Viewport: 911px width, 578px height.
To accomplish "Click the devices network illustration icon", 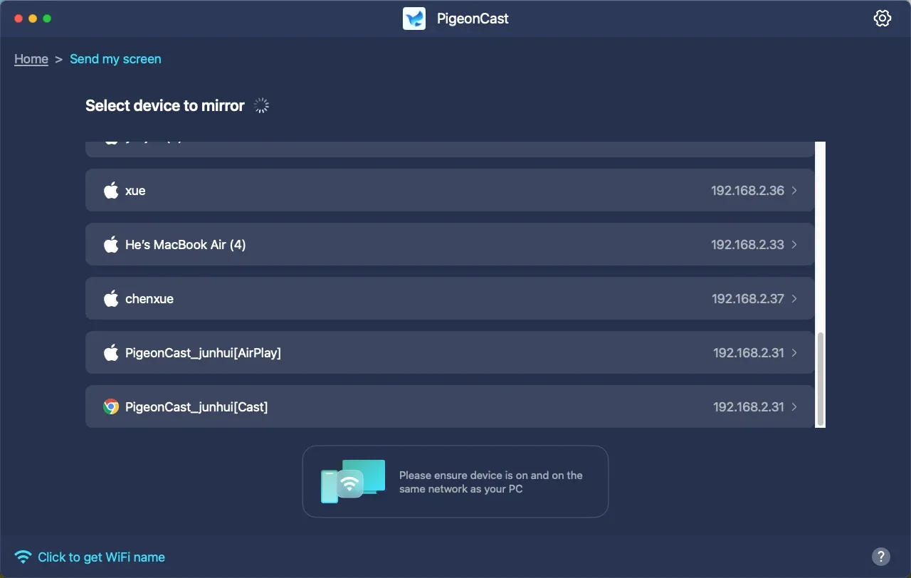I will pos(353,481).
